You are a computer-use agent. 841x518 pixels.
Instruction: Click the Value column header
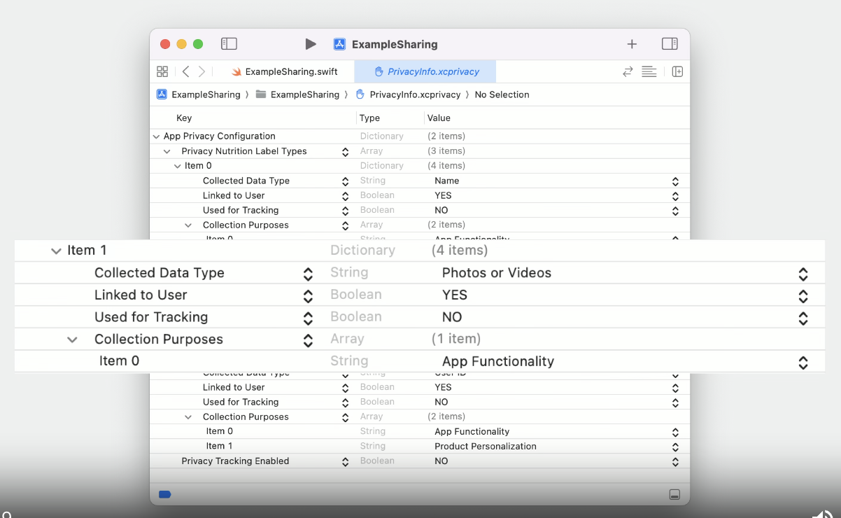pyautogui.click(x=439, y=118)
